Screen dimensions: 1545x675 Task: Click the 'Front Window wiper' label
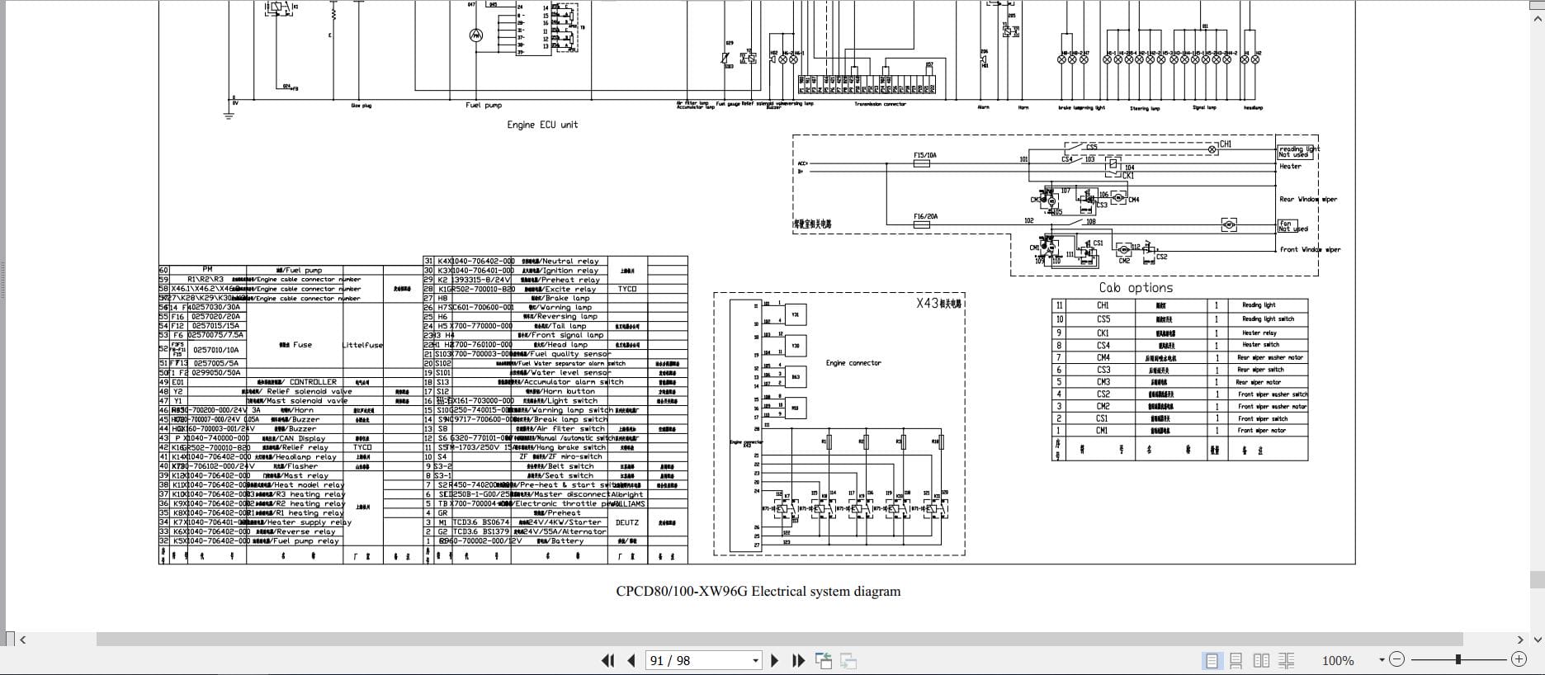[1311, 249]
